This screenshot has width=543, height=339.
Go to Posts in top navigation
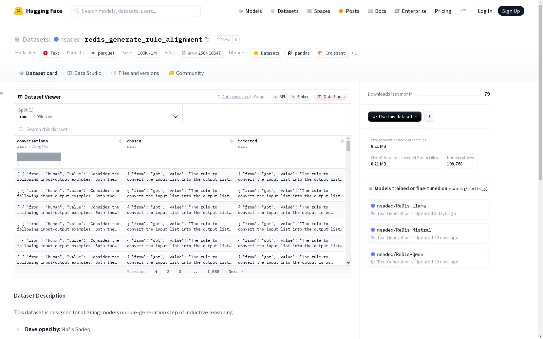point(349,11)
